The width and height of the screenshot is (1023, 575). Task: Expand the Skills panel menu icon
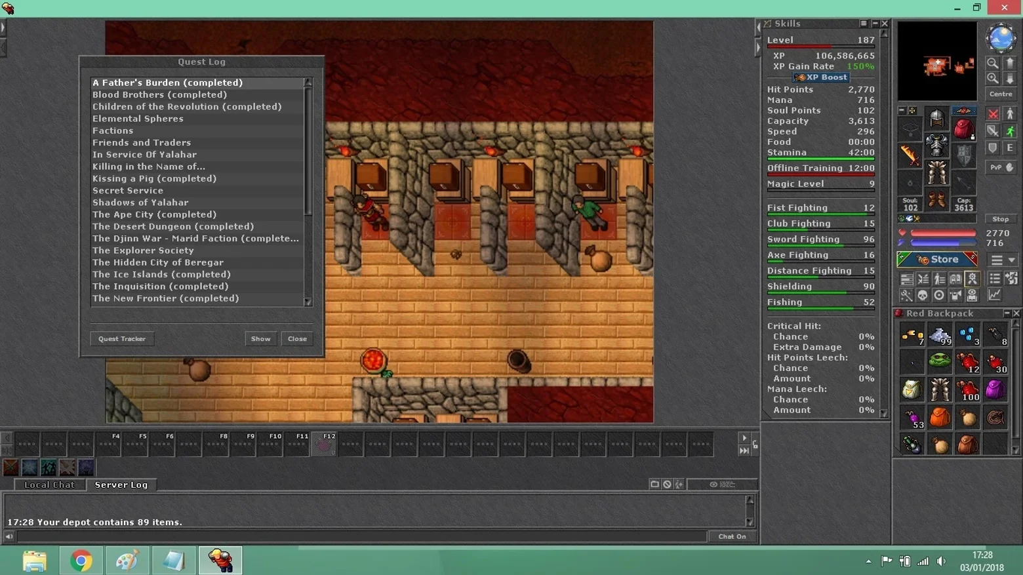864,24
